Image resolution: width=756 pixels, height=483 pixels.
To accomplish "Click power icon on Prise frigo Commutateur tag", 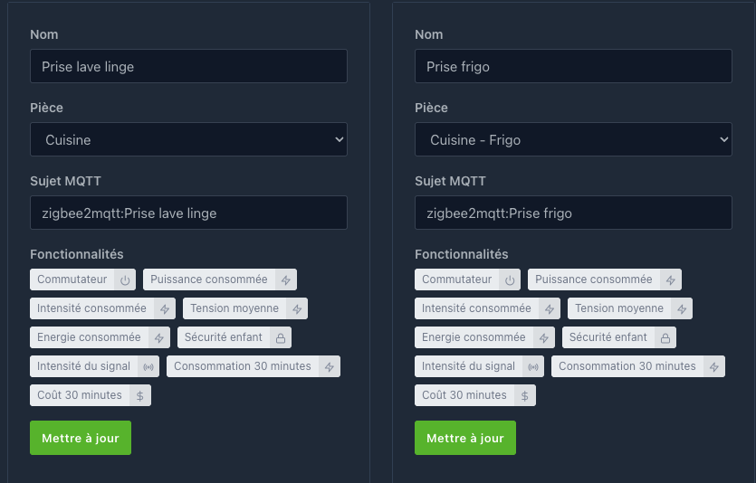I will tap(510, 280).
